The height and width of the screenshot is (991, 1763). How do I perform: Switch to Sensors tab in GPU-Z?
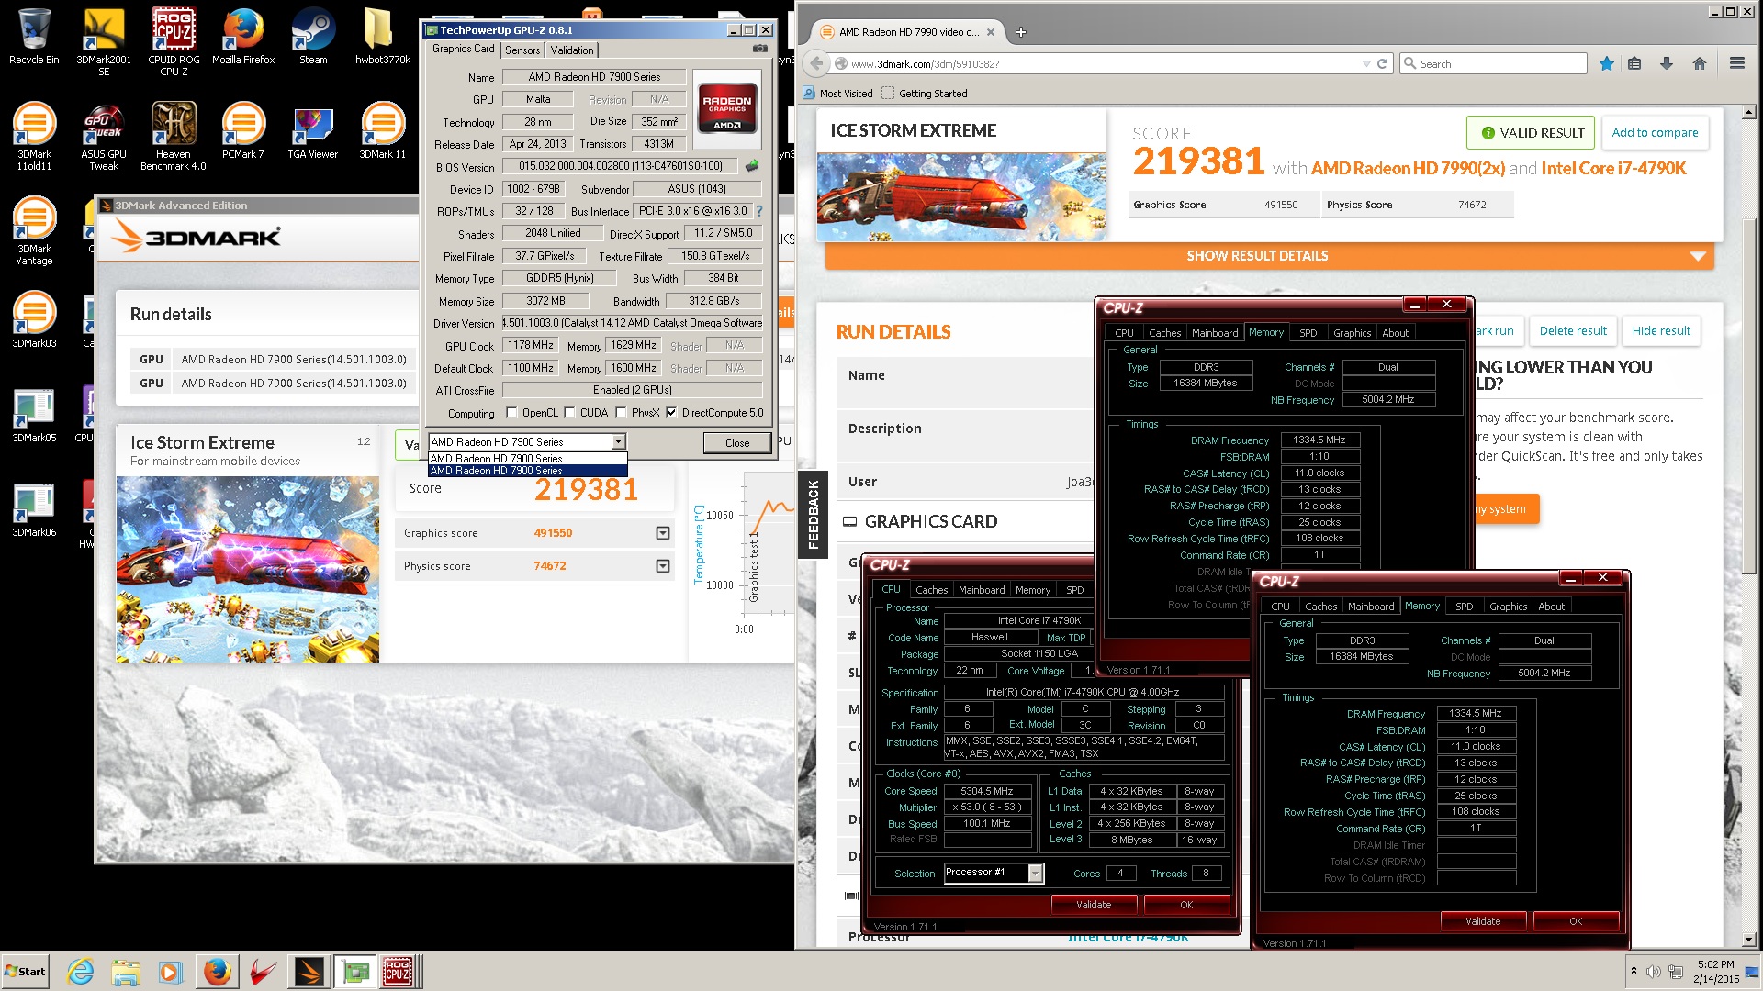pyautogui.click(x=522, y=50)
